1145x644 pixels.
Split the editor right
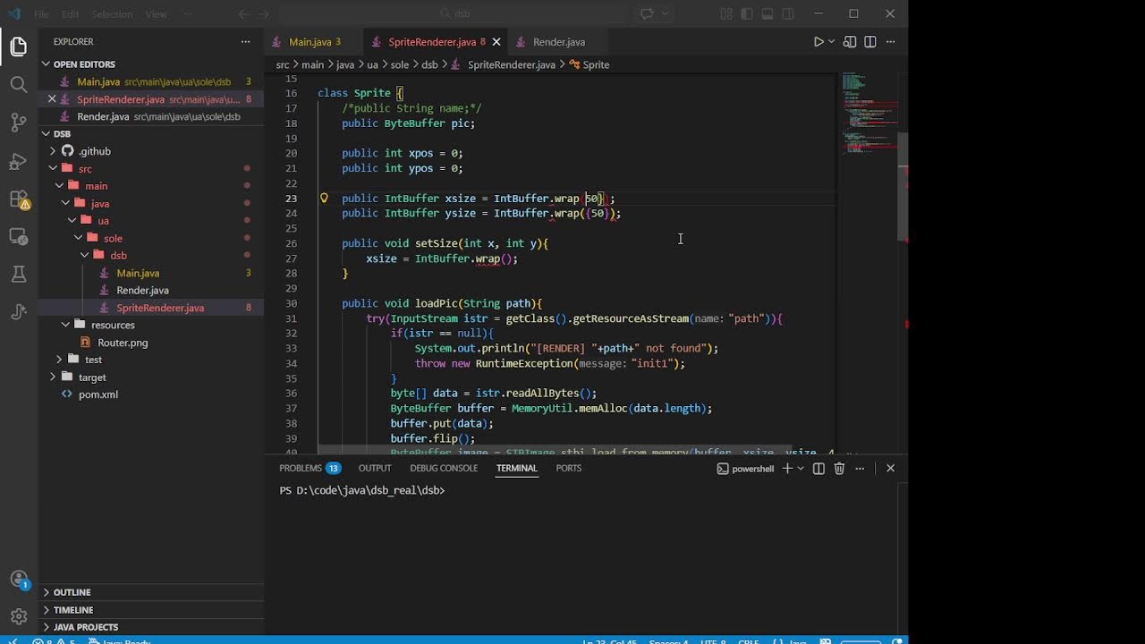point(869,42)
